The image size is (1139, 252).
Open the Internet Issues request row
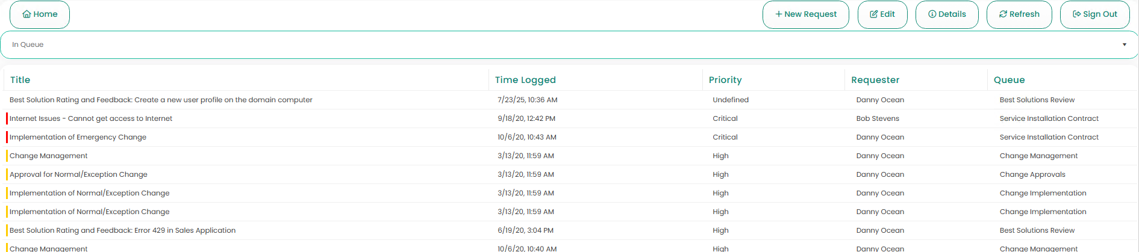[91, 118]
